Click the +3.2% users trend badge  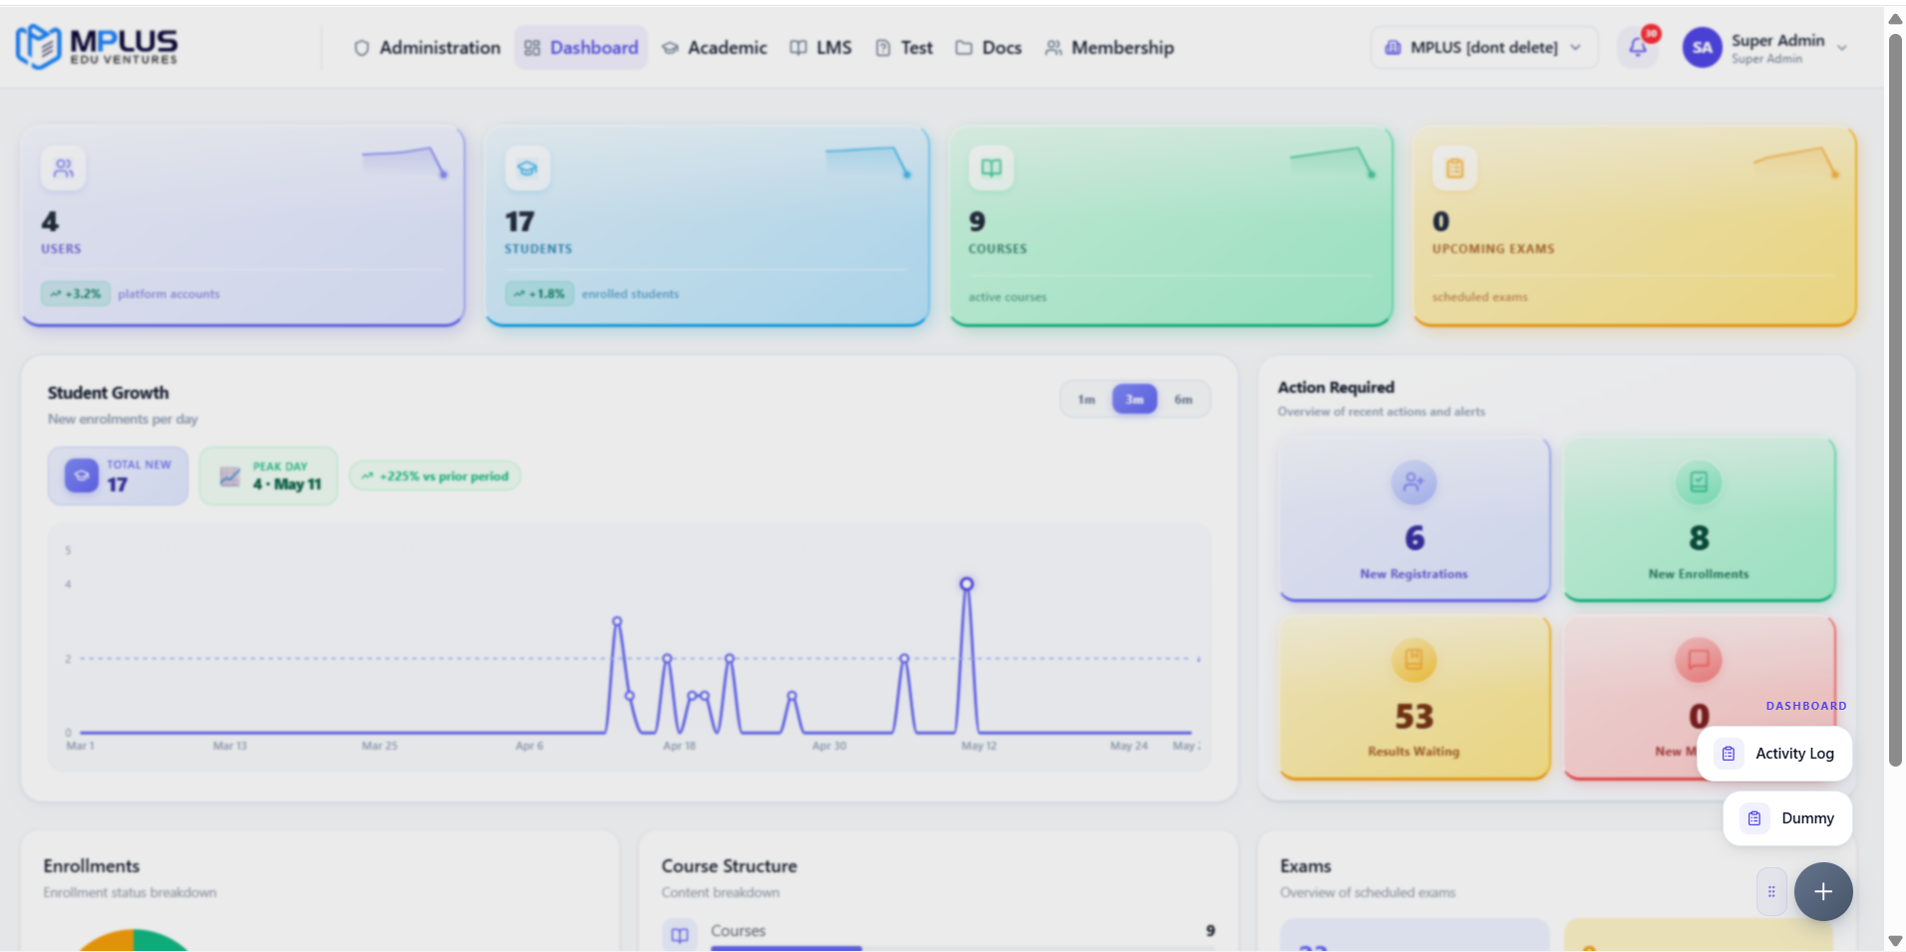76,294
